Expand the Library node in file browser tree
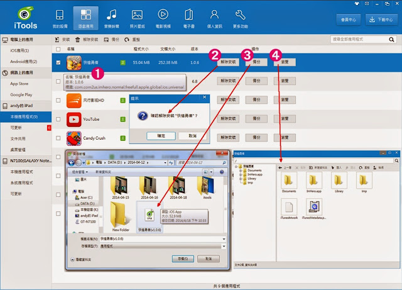This screenshot has height=290, width=402. [x=241, y=179]
